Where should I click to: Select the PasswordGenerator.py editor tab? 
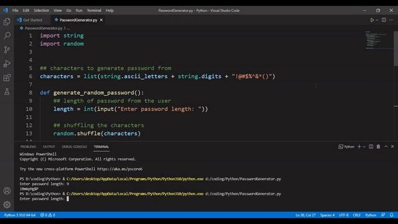[78, 20]
